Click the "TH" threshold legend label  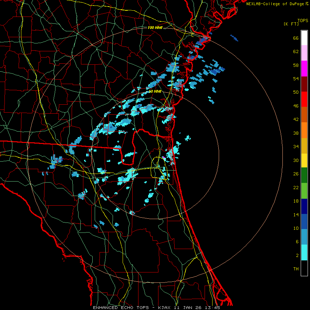[x=296, y=269]
